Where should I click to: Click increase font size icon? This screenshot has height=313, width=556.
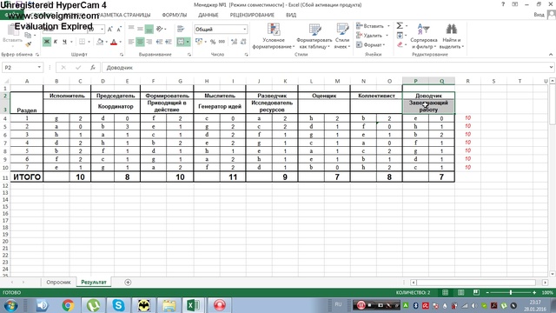(110, 29)
